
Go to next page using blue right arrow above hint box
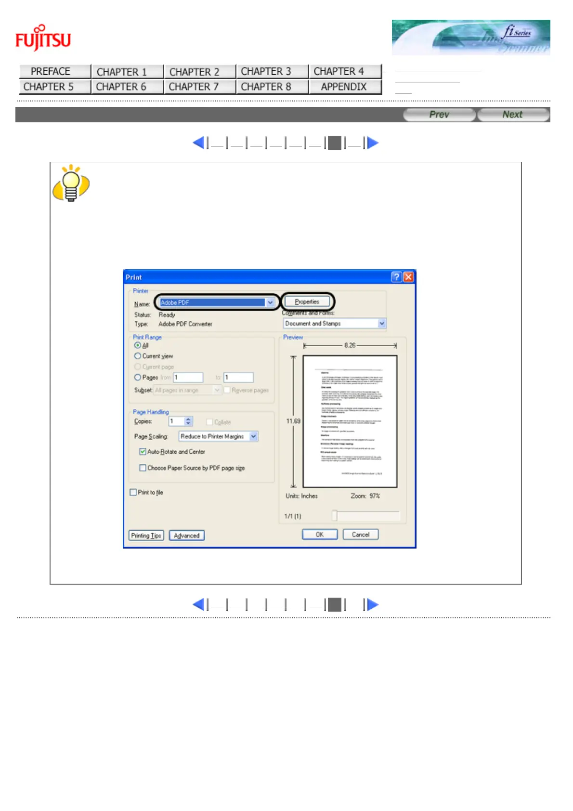click(x=373, y=143)
